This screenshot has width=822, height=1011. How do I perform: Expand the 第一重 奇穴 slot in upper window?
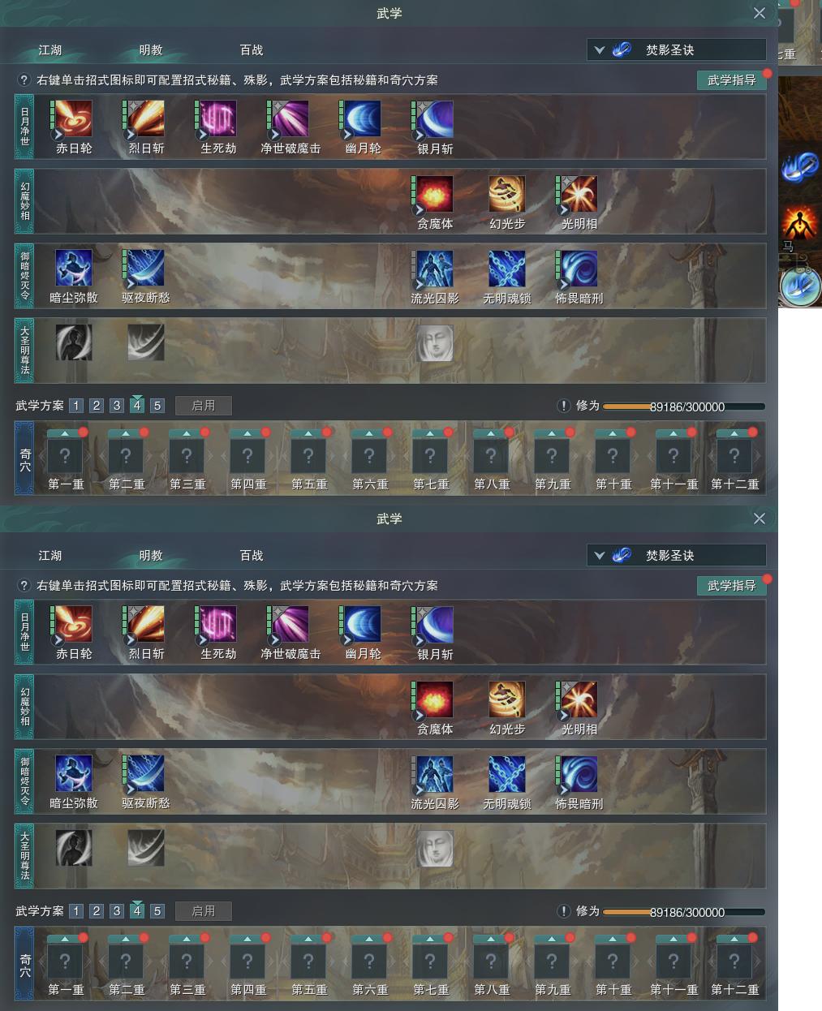click(66, 455)
